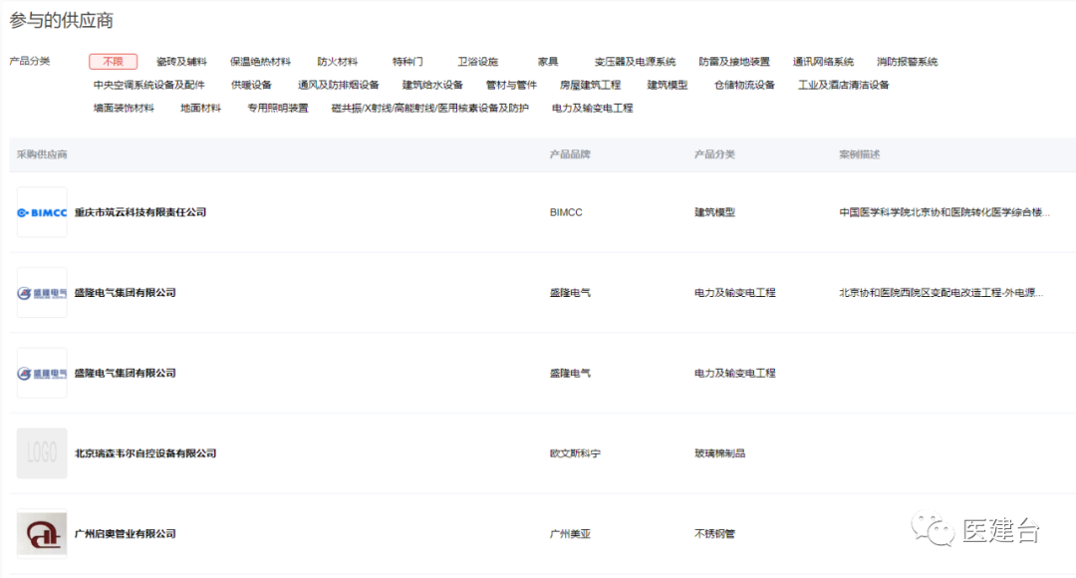Image resolution: width=1076 pixels, height=578 pixels.
Task: Click the 医建台 WeChat watermark icon
Action: pos(933,527)
